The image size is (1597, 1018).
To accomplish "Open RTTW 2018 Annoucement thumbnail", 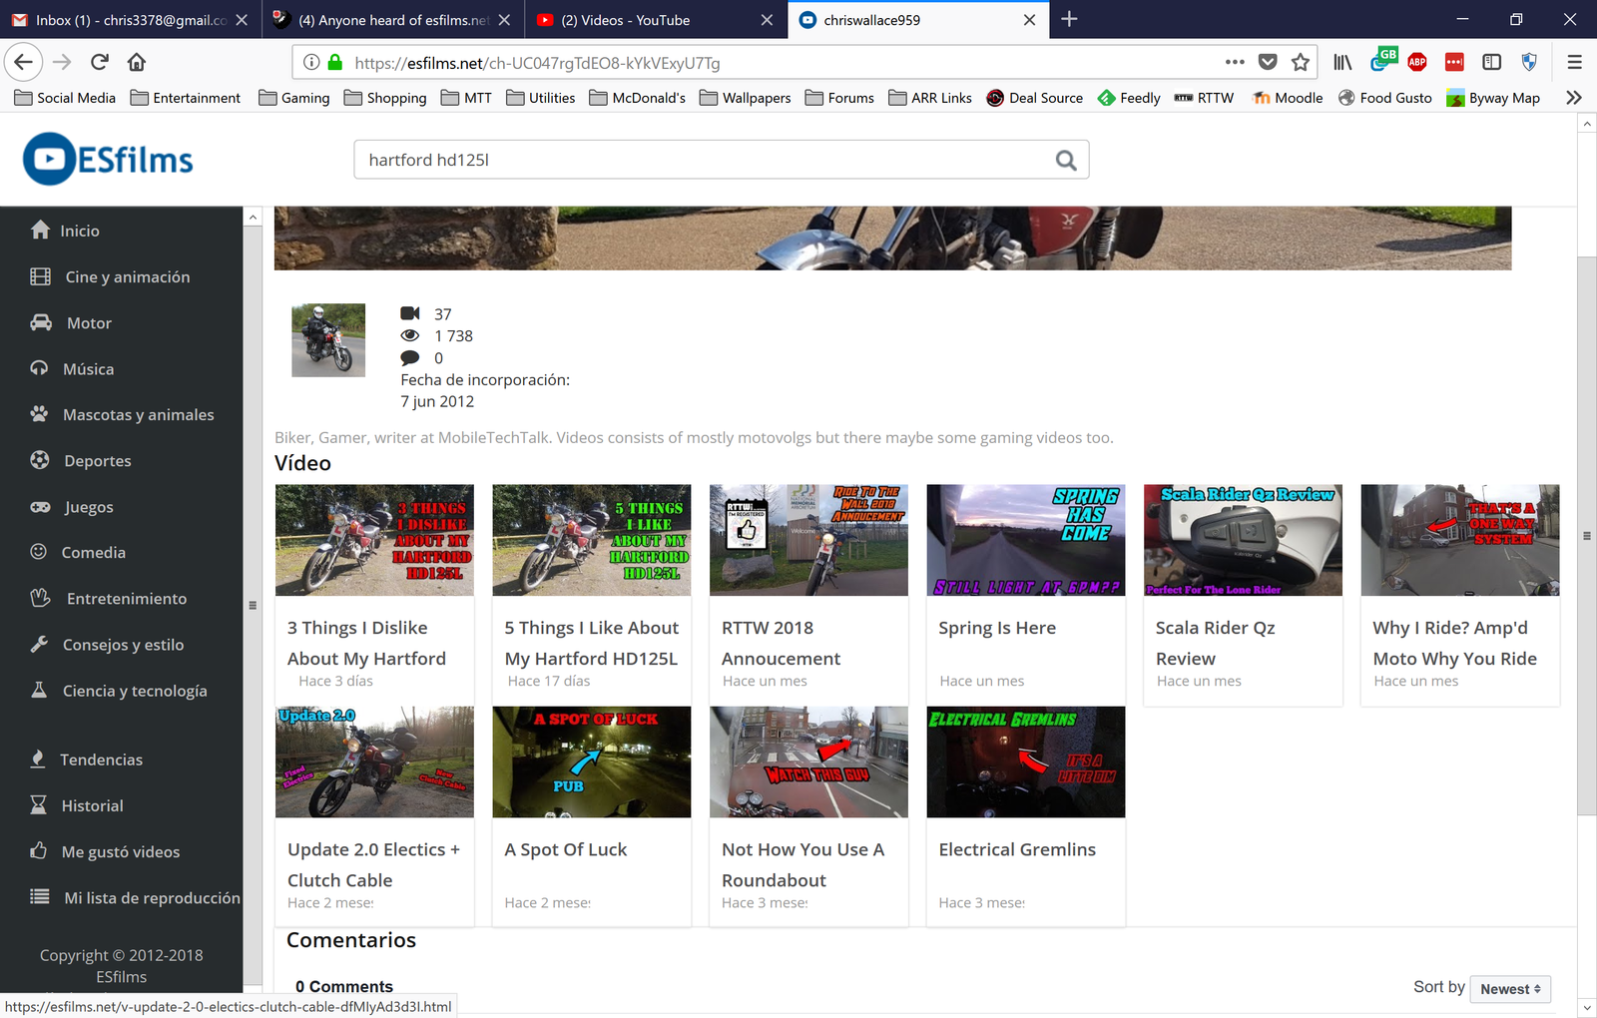I will click(x=808, y=540).
